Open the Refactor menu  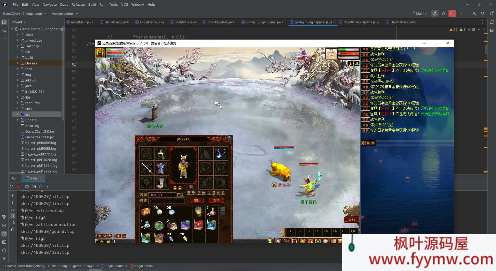tap(78, 4)
